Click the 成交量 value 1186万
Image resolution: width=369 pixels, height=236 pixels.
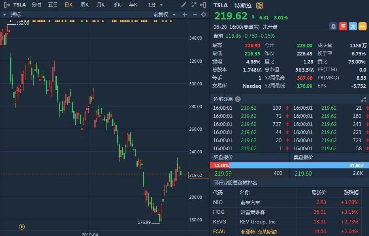coord(358,45)
